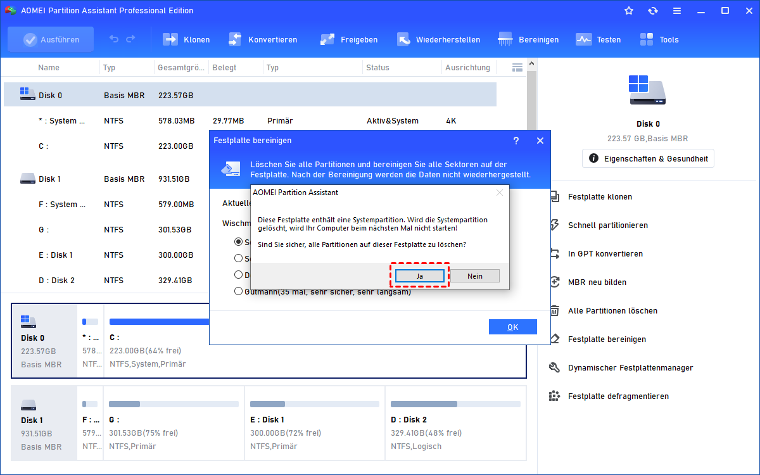Click Alle Partitionen löschen in sidebar
Screen dimensions: 760x475
(612, 311)
